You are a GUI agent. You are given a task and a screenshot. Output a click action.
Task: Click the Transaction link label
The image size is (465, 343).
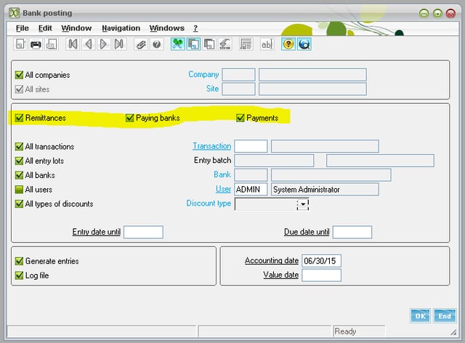[211, 146]
